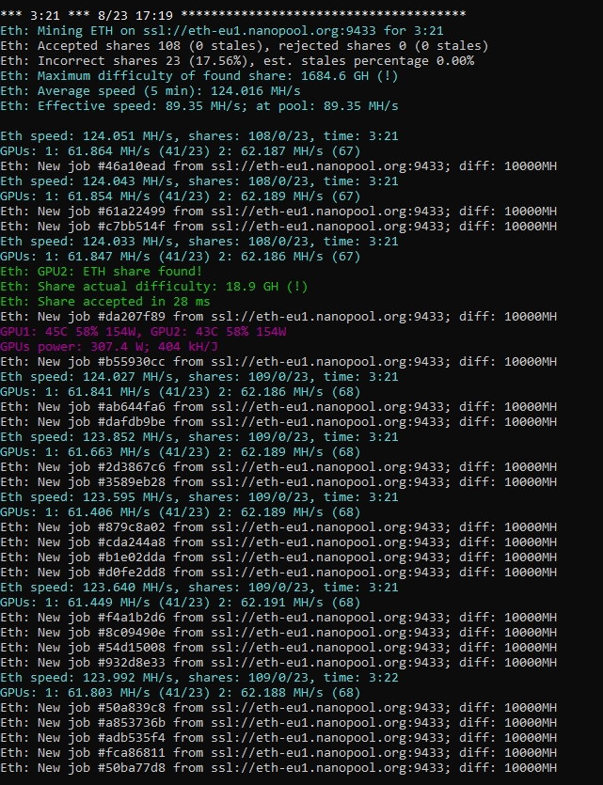Select the 'Mining ETH on ssl://eth-eu1.nanopool.org:9433 for 3:21' line
This screenshot has width=603, height=785.
[x=222, y=30]
